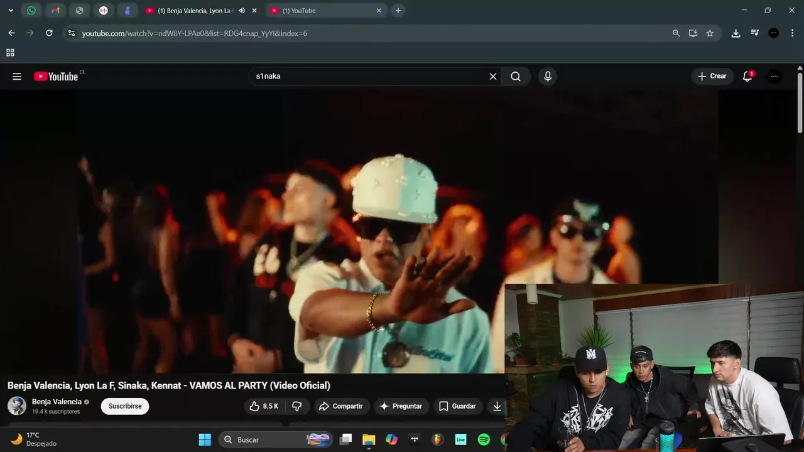The image size is (804, 452).
Task: Click the install app icon in address bar
Action: (x=693, y=33)
